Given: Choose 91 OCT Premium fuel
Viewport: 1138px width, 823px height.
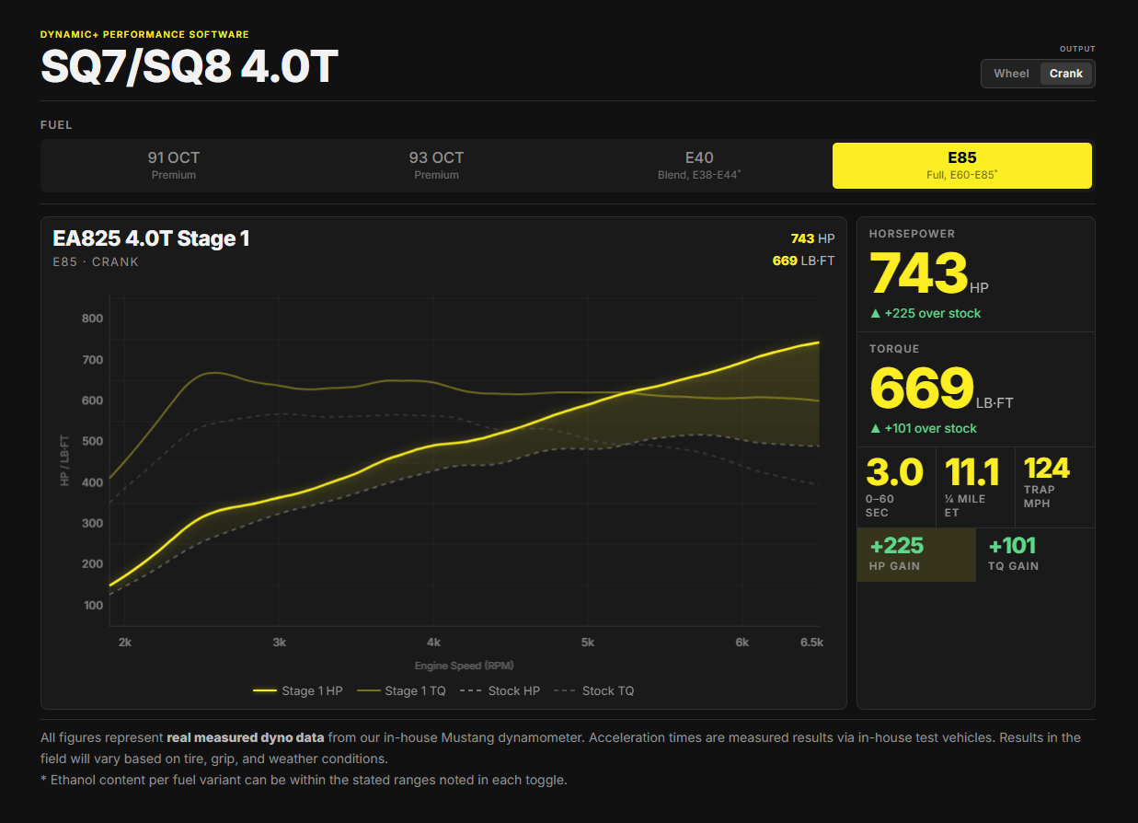Looking at the screenshot, I should [x=174, y=166].
